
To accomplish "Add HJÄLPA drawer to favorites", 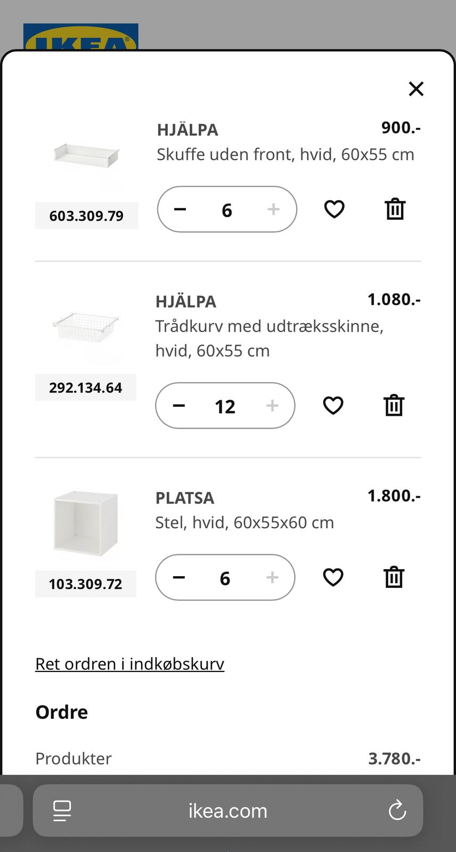I will [334, 209].
